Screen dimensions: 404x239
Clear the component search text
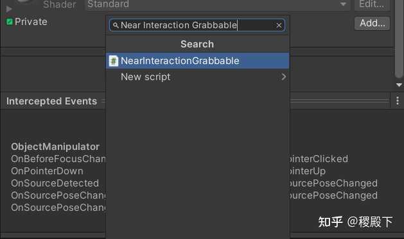click(279, 26)
